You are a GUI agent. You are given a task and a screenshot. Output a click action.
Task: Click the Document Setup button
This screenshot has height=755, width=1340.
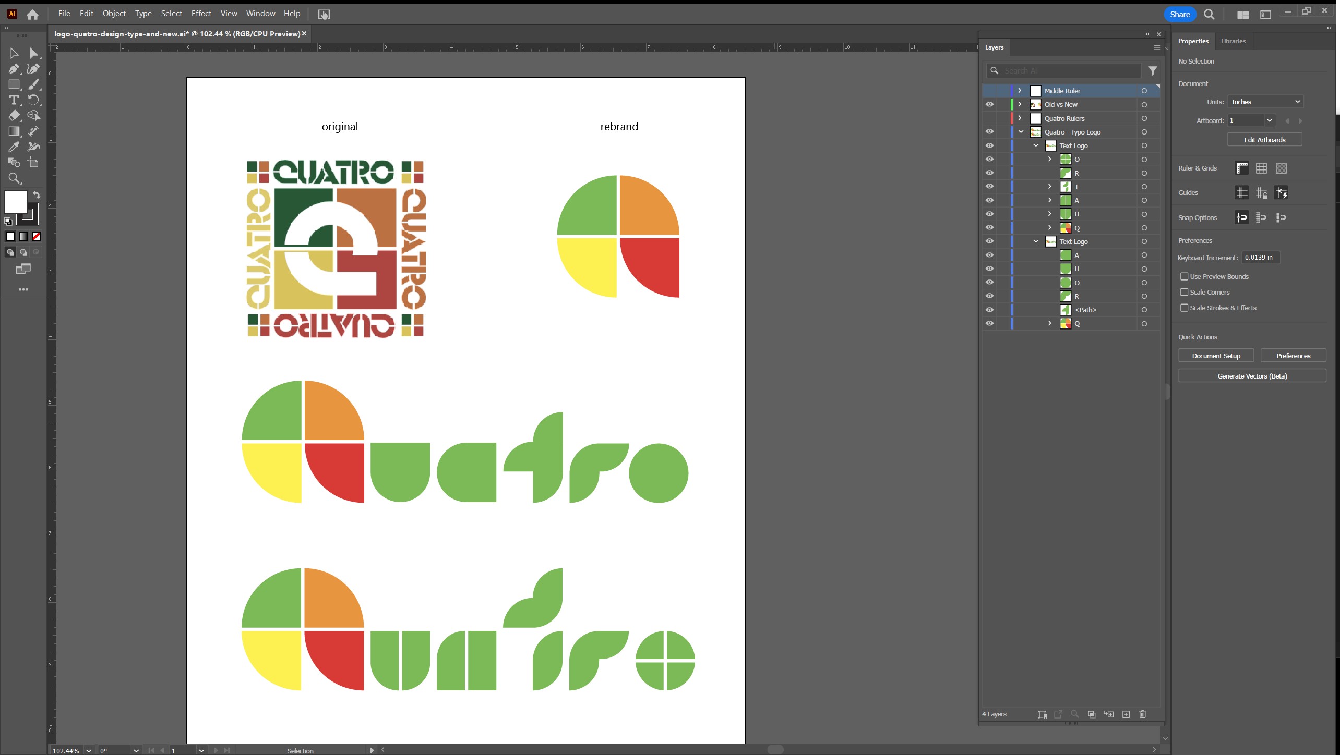[x=1215, y=356]
